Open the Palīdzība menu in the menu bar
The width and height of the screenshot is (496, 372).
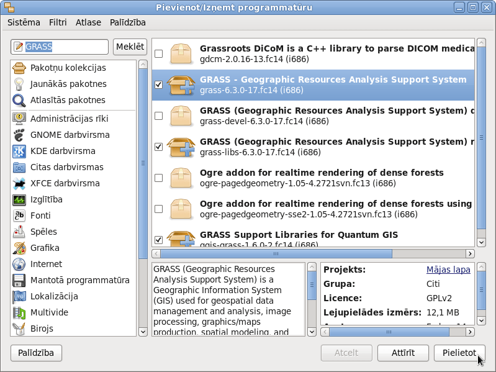[x=128, y=22]
